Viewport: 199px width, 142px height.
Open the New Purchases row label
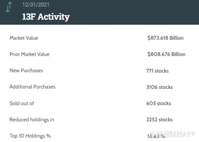tap(26, 70)
